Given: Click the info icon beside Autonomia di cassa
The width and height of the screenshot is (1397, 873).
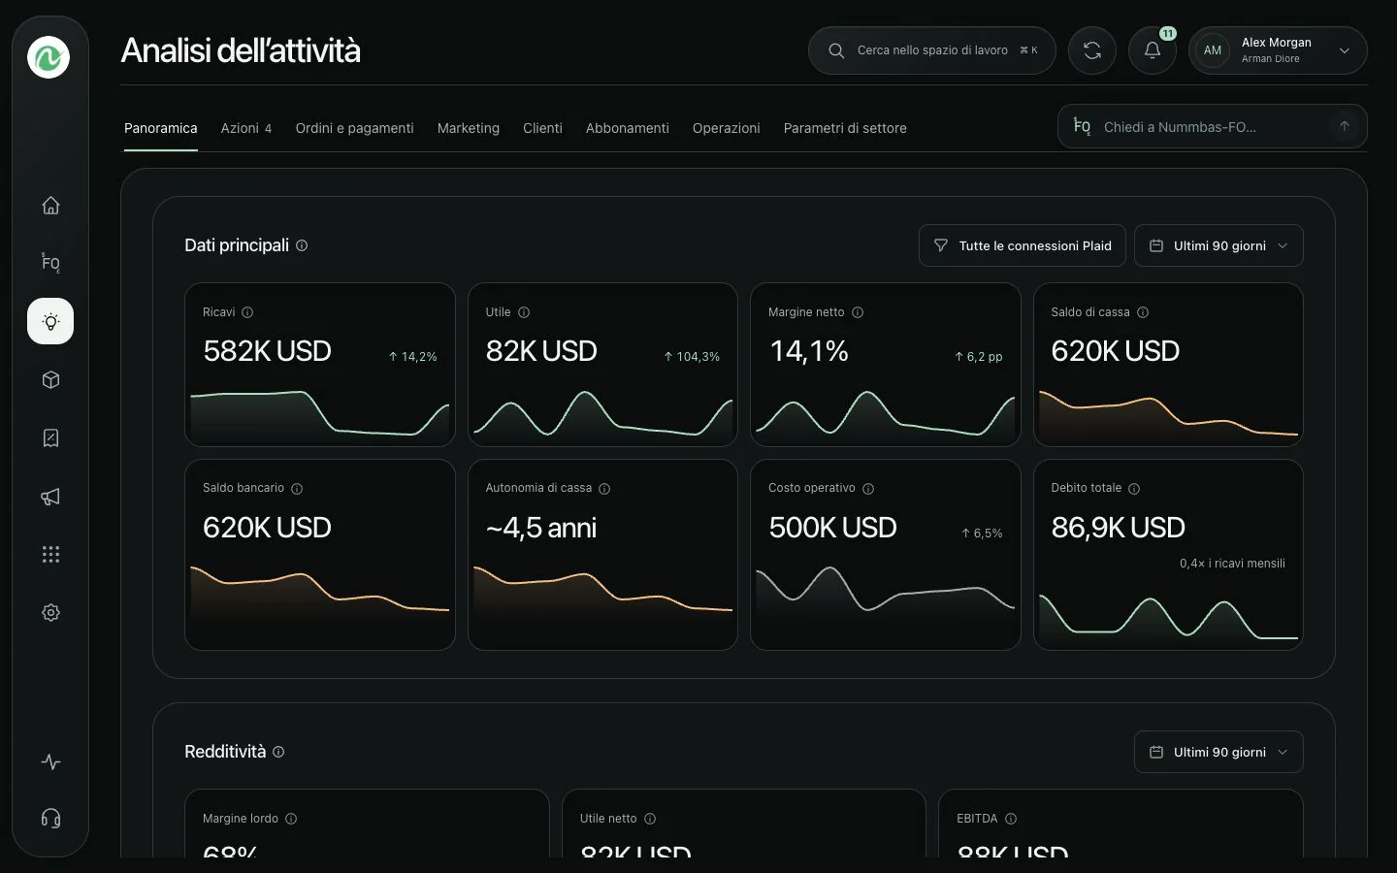Looking at the screenshot, I should pyautogui.click(x=604, y=489).
